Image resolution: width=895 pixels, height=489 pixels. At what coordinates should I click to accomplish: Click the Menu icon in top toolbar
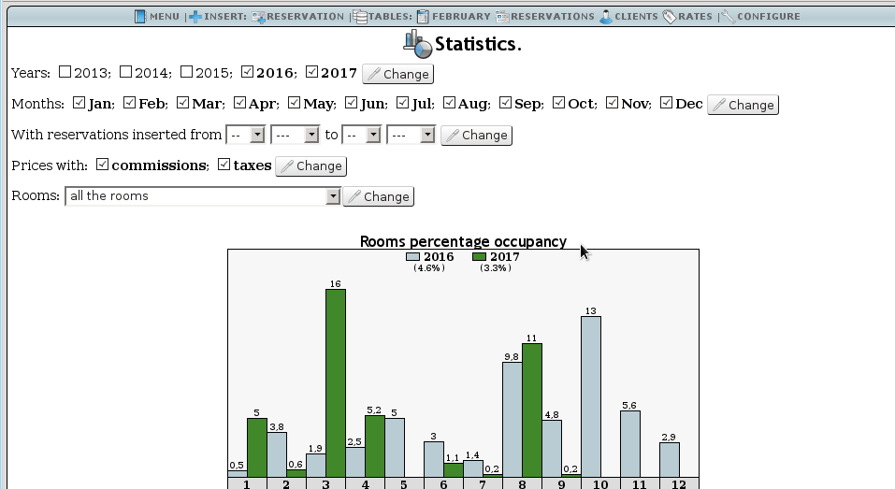[x=140, y=16]
